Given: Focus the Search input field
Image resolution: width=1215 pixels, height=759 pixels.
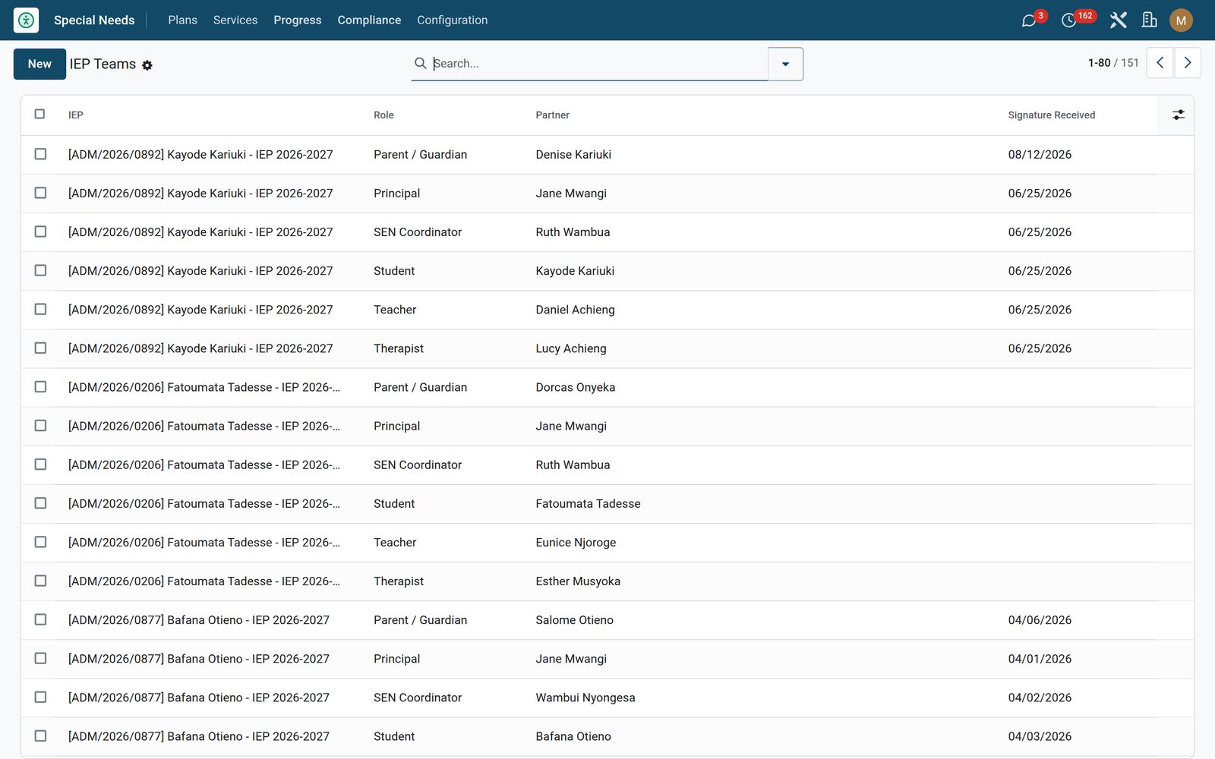Looking at the screenshot, I should [598, 64].
